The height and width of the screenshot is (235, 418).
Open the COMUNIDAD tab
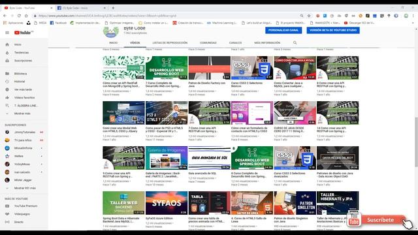(208, 42)
